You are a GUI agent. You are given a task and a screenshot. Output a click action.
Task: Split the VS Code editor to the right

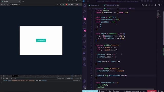(159, 5)
